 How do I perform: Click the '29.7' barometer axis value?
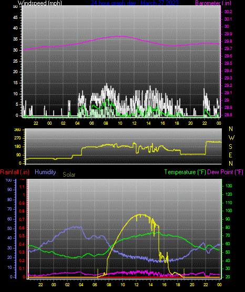tap(228, 48)
